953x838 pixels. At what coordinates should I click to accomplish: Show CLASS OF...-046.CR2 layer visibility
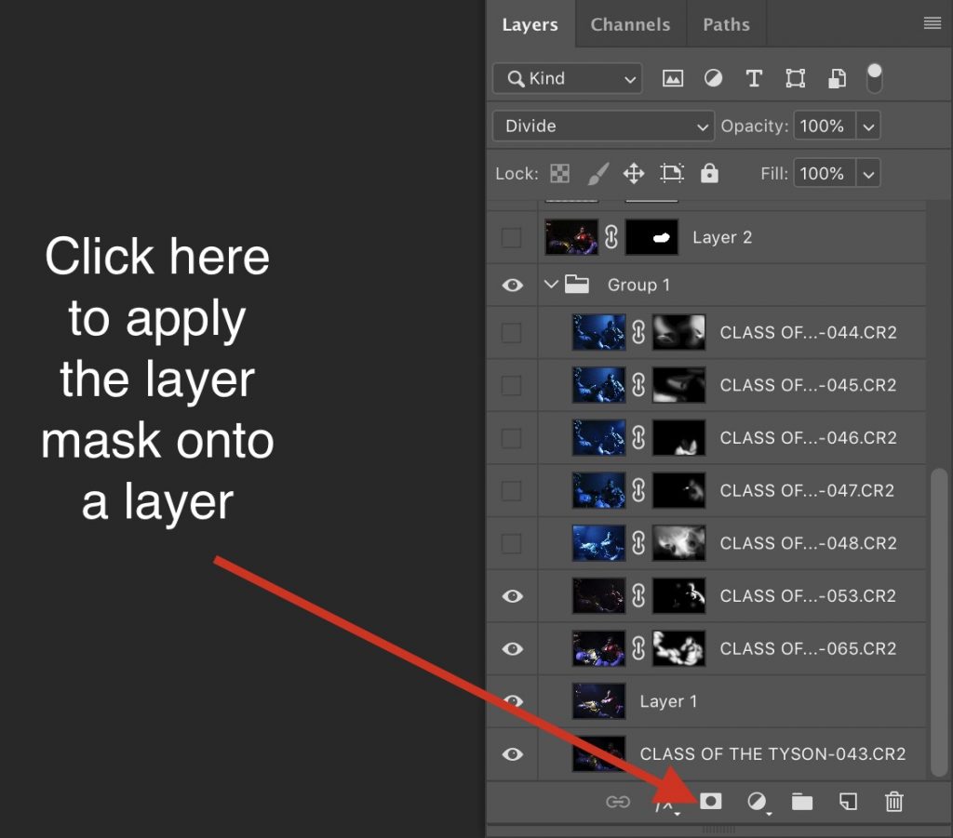pyautogui.click(x=511, y=438)
